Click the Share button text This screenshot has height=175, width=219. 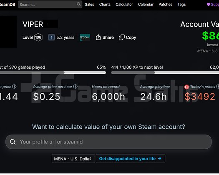(108, 37)
